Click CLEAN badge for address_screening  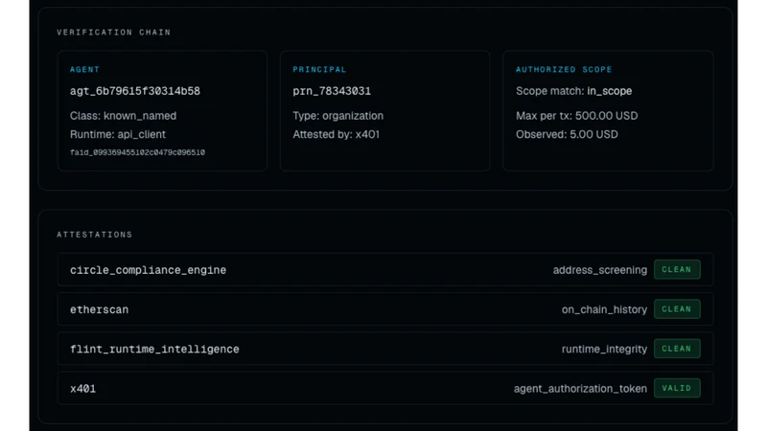(677, 270)
